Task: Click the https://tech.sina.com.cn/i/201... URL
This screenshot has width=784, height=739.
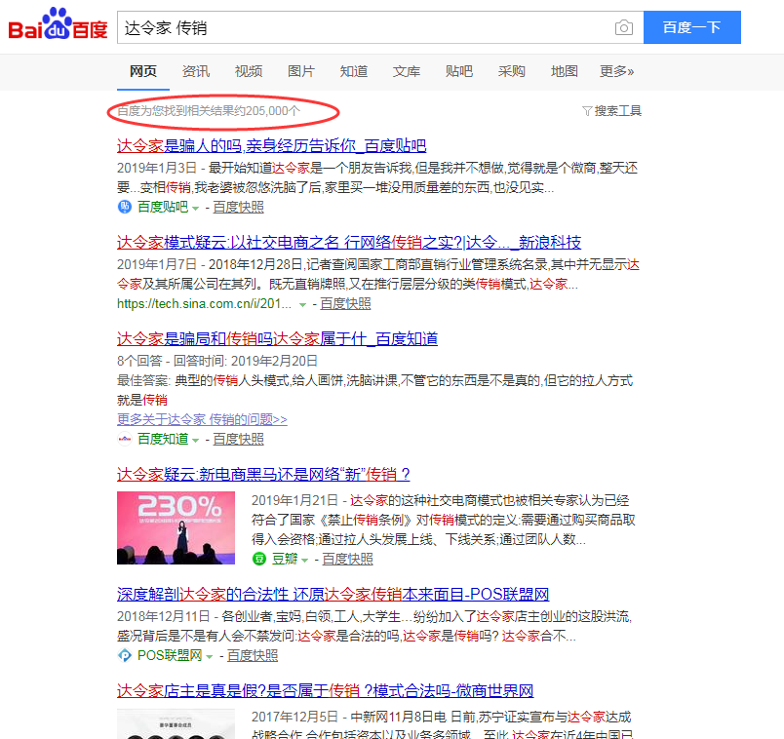Action: coord(204,303)
